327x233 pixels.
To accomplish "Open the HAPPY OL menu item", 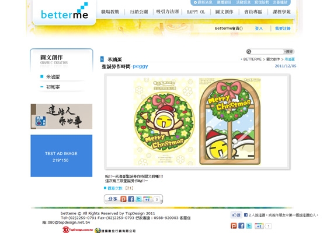I will tap(196, 12).
